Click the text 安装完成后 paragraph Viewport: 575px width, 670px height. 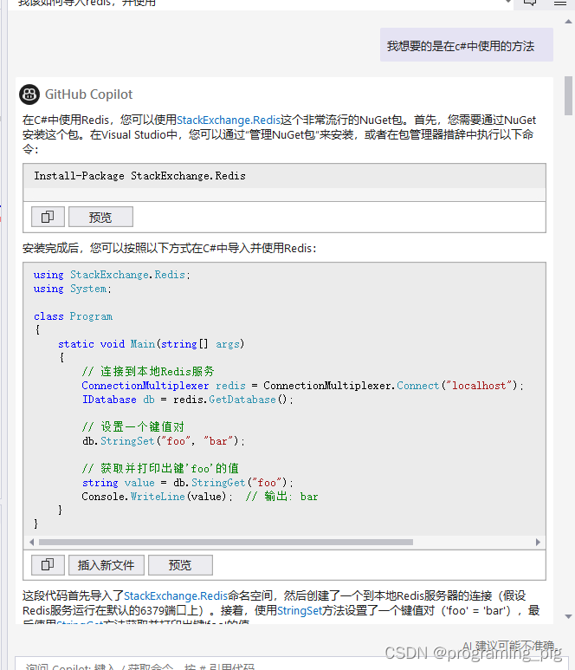(170, 248)
